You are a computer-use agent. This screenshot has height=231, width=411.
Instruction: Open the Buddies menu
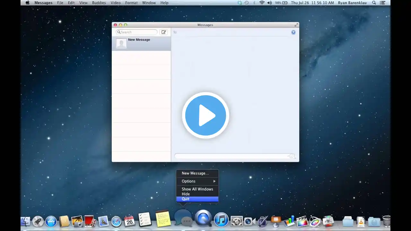[99, 3]
